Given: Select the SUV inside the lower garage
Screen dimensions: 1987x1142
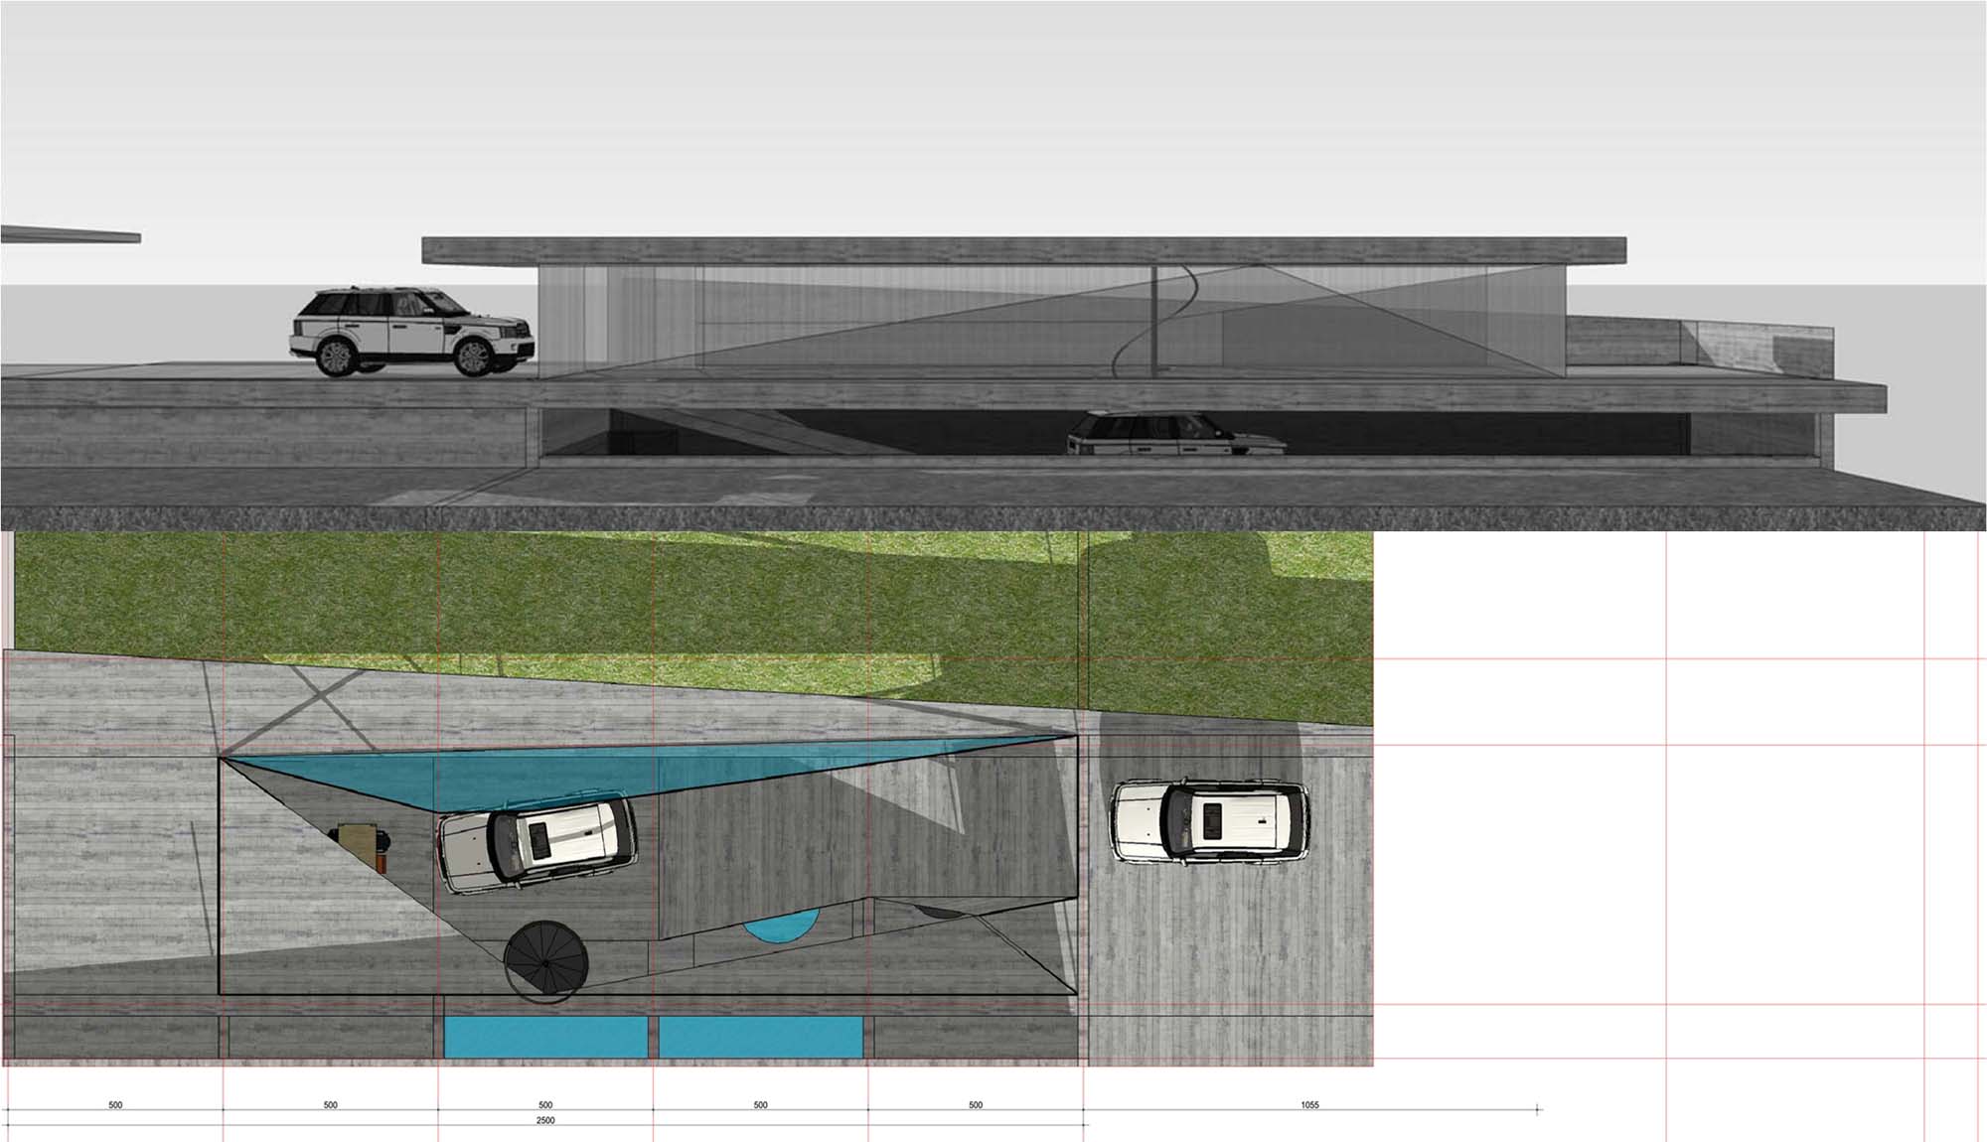Looking at the screenshot, I should [x=1175, y=434].
